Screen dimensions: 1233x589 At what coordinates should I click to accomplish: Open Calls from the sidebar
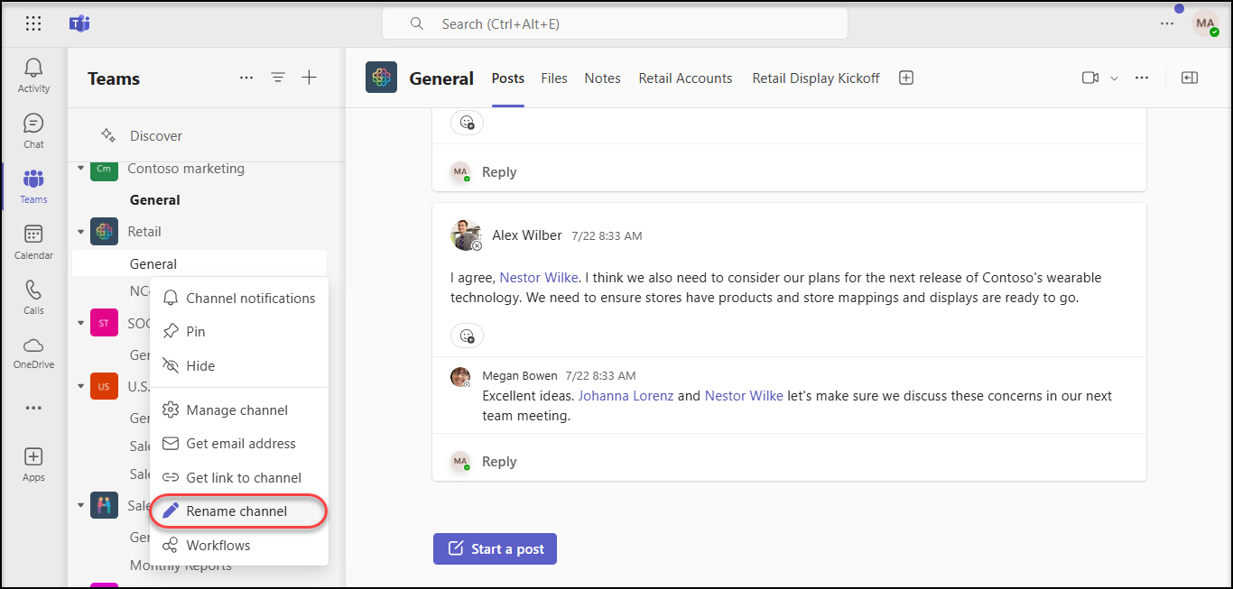[33, 290]
